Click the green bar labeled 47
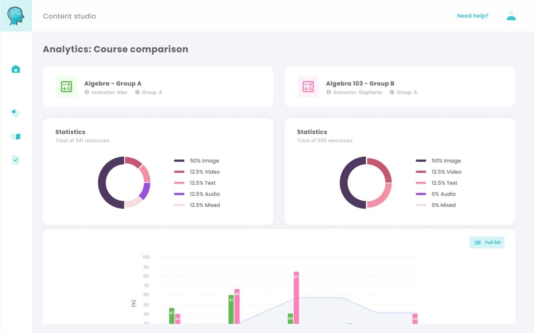534x333 pixels. [172, 316]
